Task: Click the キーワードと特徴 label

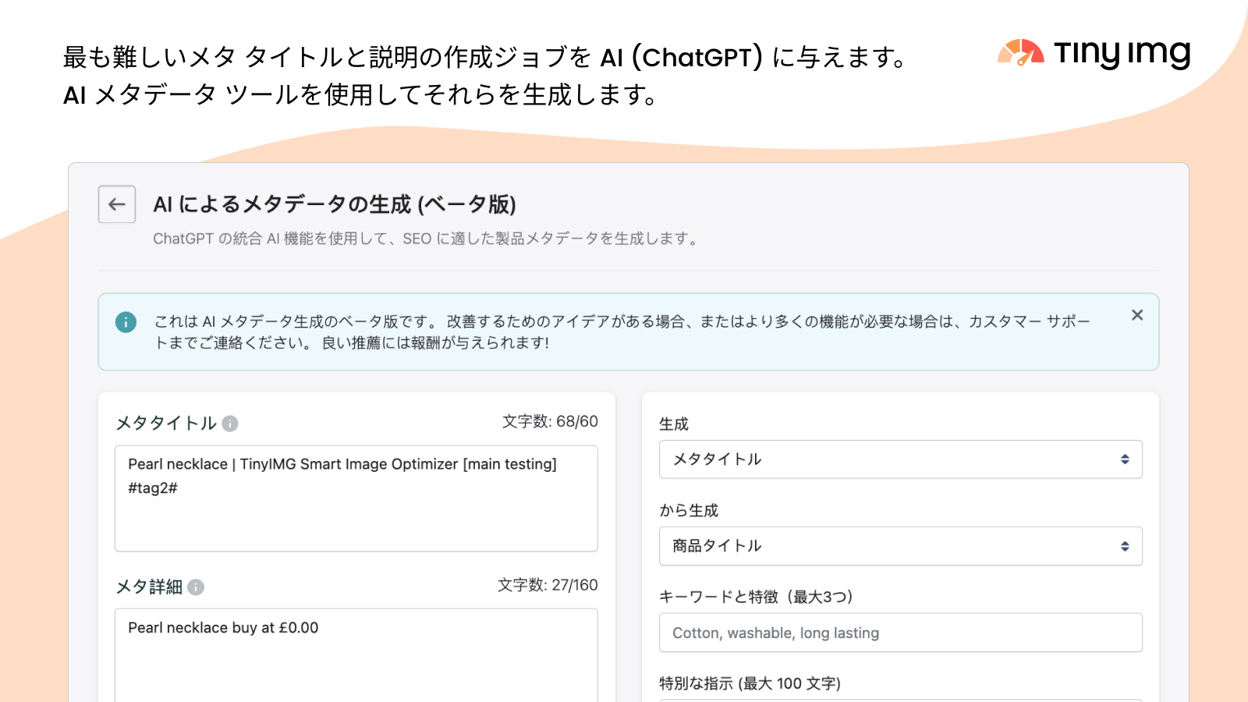Action: coord(756,597)
